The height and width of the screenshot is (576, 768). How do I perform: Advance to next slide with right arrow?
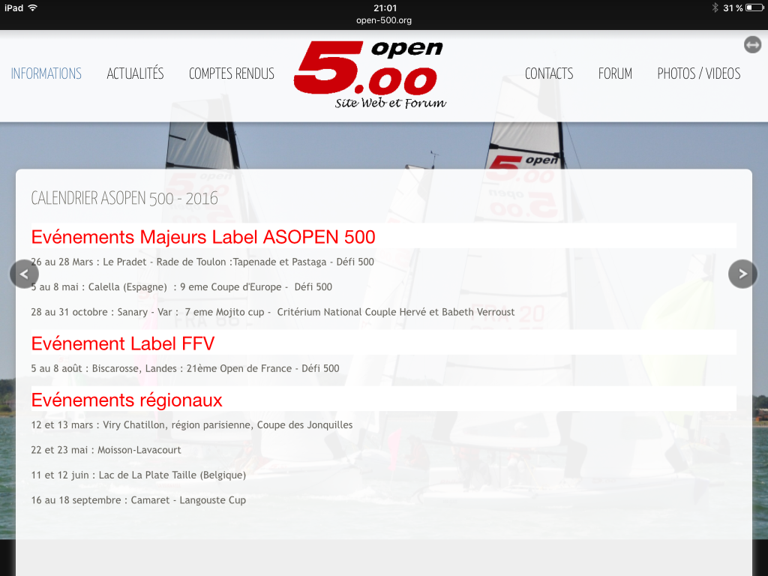point(742,274)
